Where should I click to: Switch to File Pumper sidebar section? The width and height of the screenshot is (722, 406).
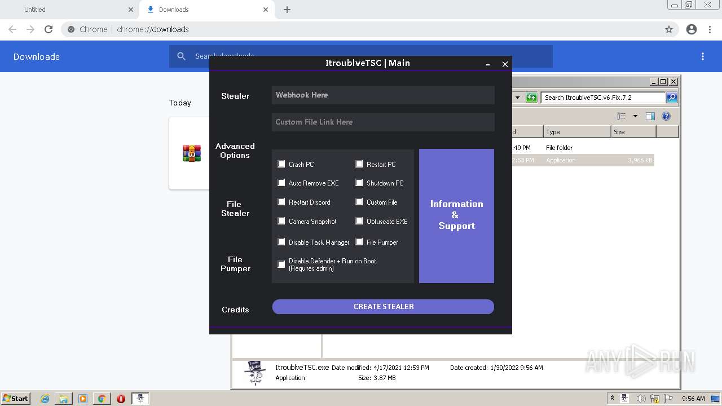click(235, 264)
